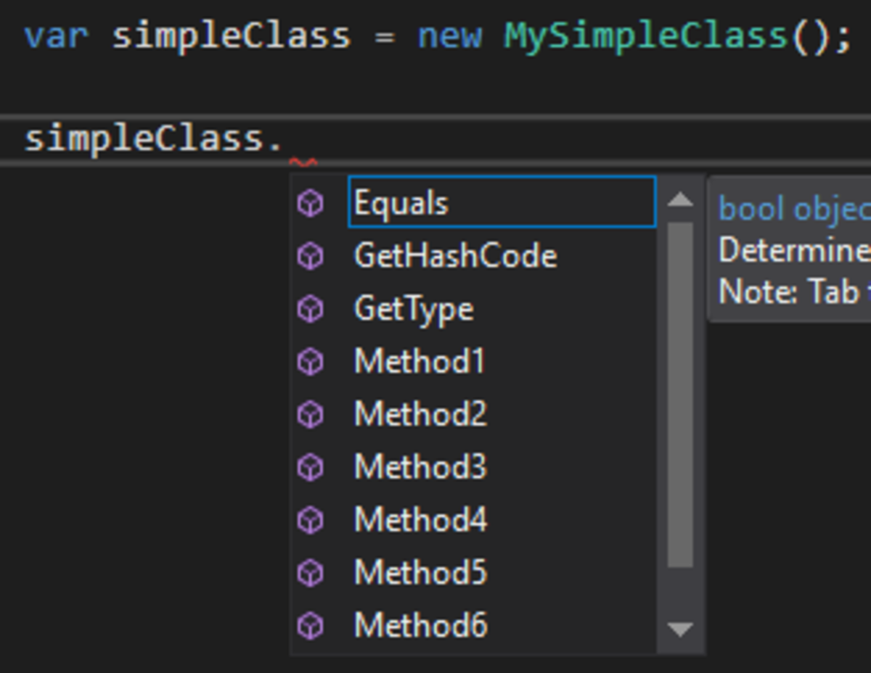
Task: Pick Method4 in the completion popup
Action: (x=420, y=520)
